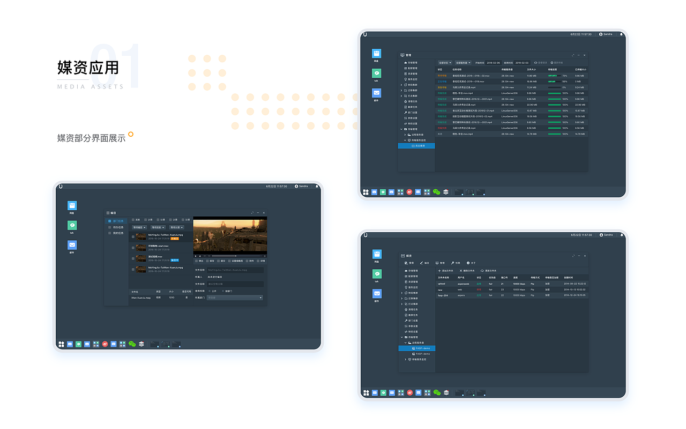Open the 编目 tab in the 媒资 window
Screen dimensions: 686x429
[424, 263]
